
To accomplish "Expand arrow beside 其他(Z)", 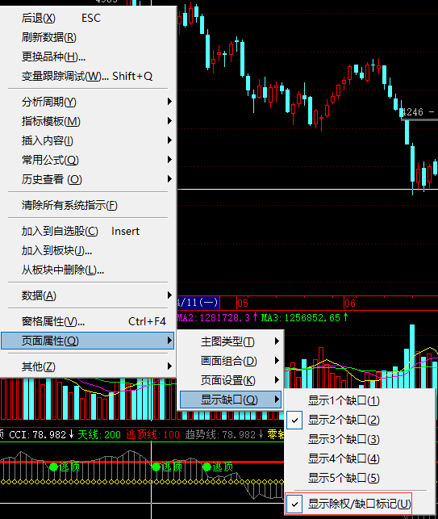I will (169, 366).
